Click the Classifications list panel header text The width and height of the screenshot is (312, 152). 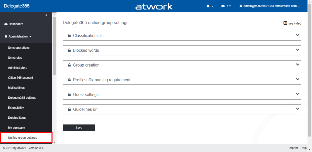tap(89, 35)
